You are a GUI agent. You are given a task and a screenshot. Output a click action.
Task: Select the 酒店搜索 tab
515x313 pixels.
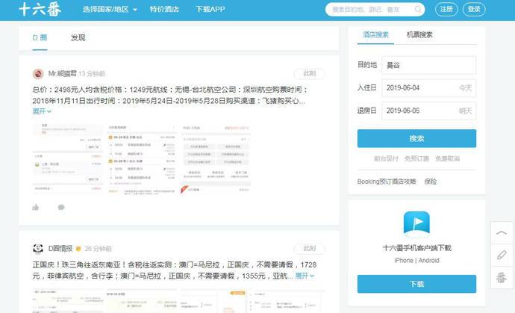pyautogui.click(x=375, y=34)
